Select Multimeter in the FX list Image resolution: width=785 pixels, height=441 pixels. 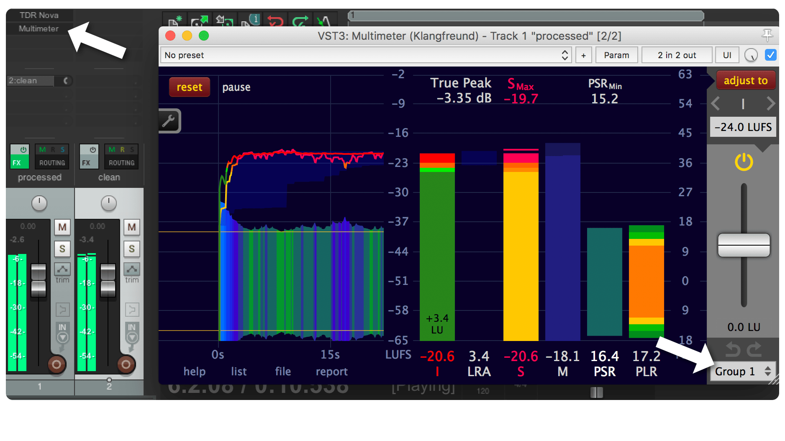click(x=38, y=28)
